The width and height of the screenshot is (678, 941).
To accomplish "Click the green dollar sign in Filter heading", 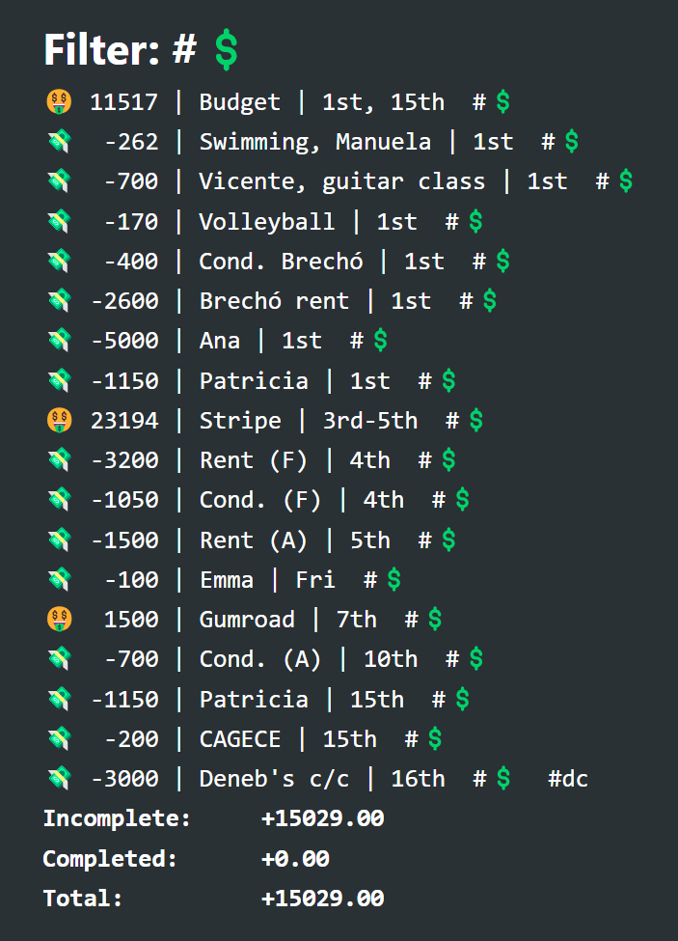I will click(x=226, y=49).
